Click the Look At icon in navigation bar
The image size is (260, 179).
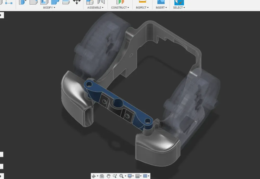[x=102, y=176]
